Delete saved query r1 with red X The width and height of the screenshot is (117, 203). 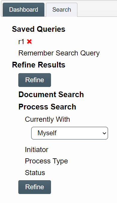pos(29,42)
